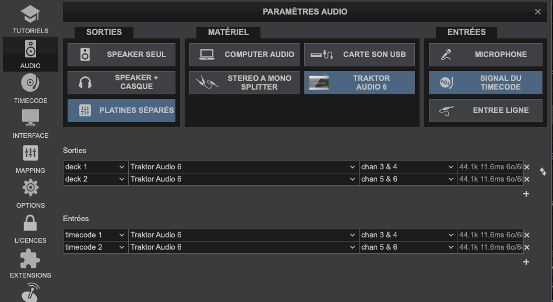This screenshot has height=302, width=553.
Task: Add a new output with plus
Action: point(526,194)
